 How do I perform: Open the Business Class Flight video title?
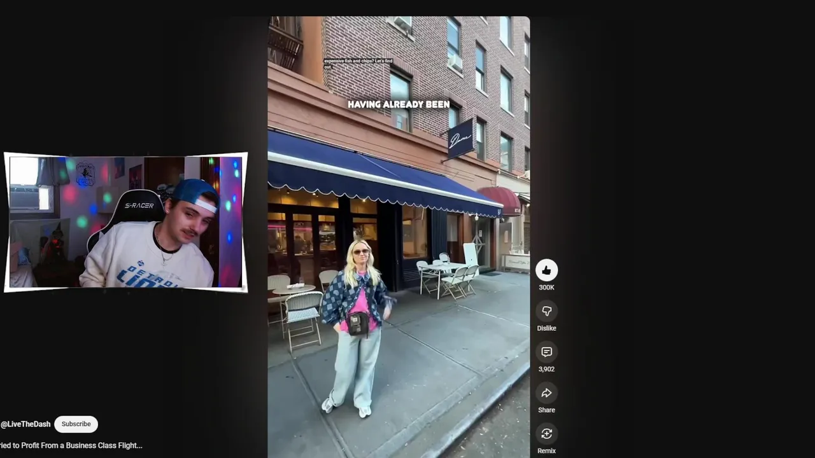pos(71,446)
